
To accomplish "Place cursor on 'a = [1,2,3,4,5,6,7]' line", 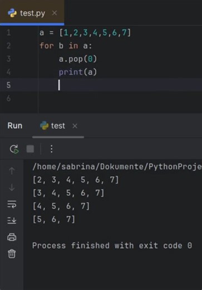I will (85, 33).
